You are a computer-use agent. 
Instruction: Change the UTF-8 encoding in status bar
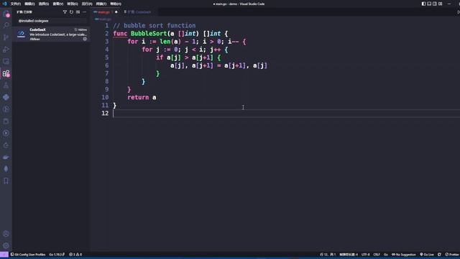(x=366, y=254)
